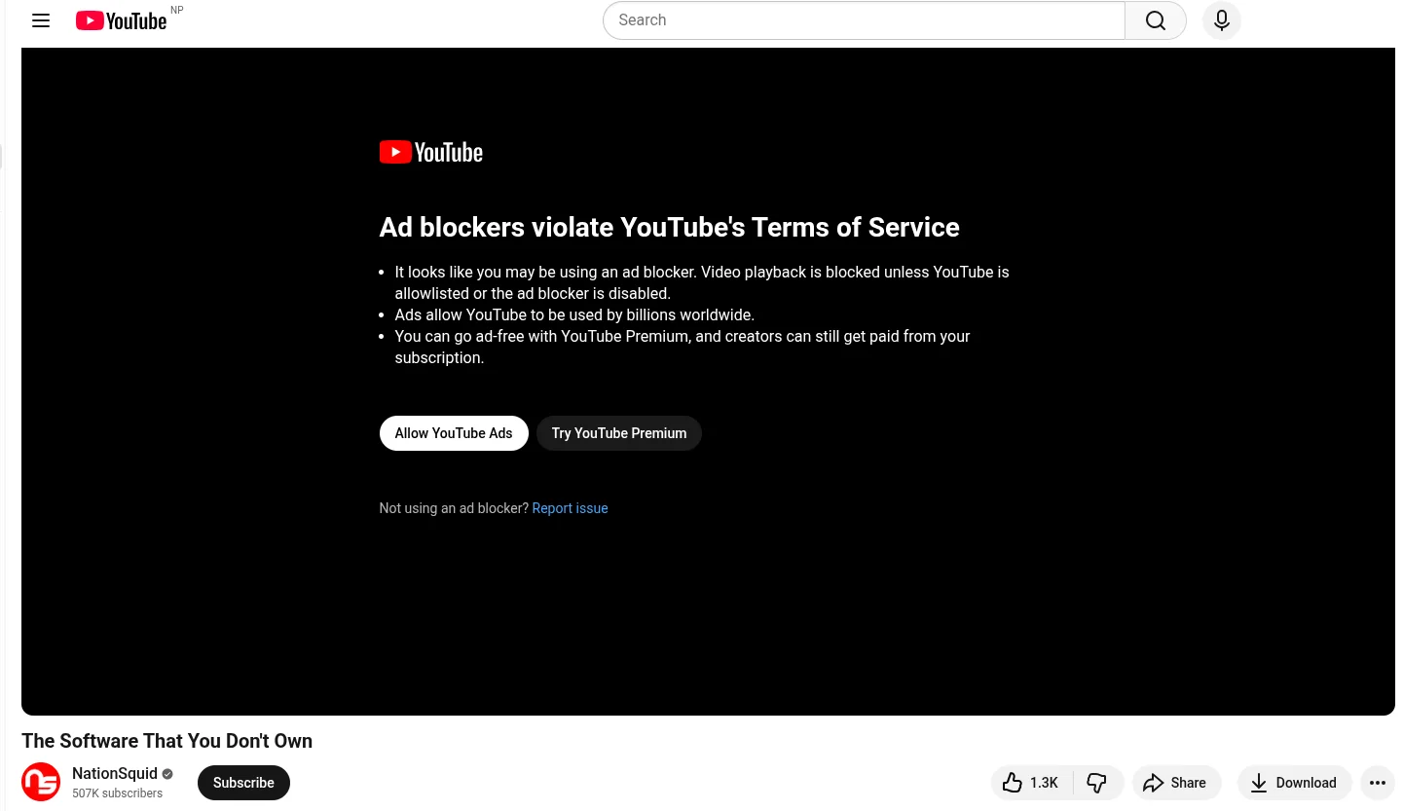This screenshot has height=811, width=1403.
Task: Start voice search with the microphone
Action: 1222,20
